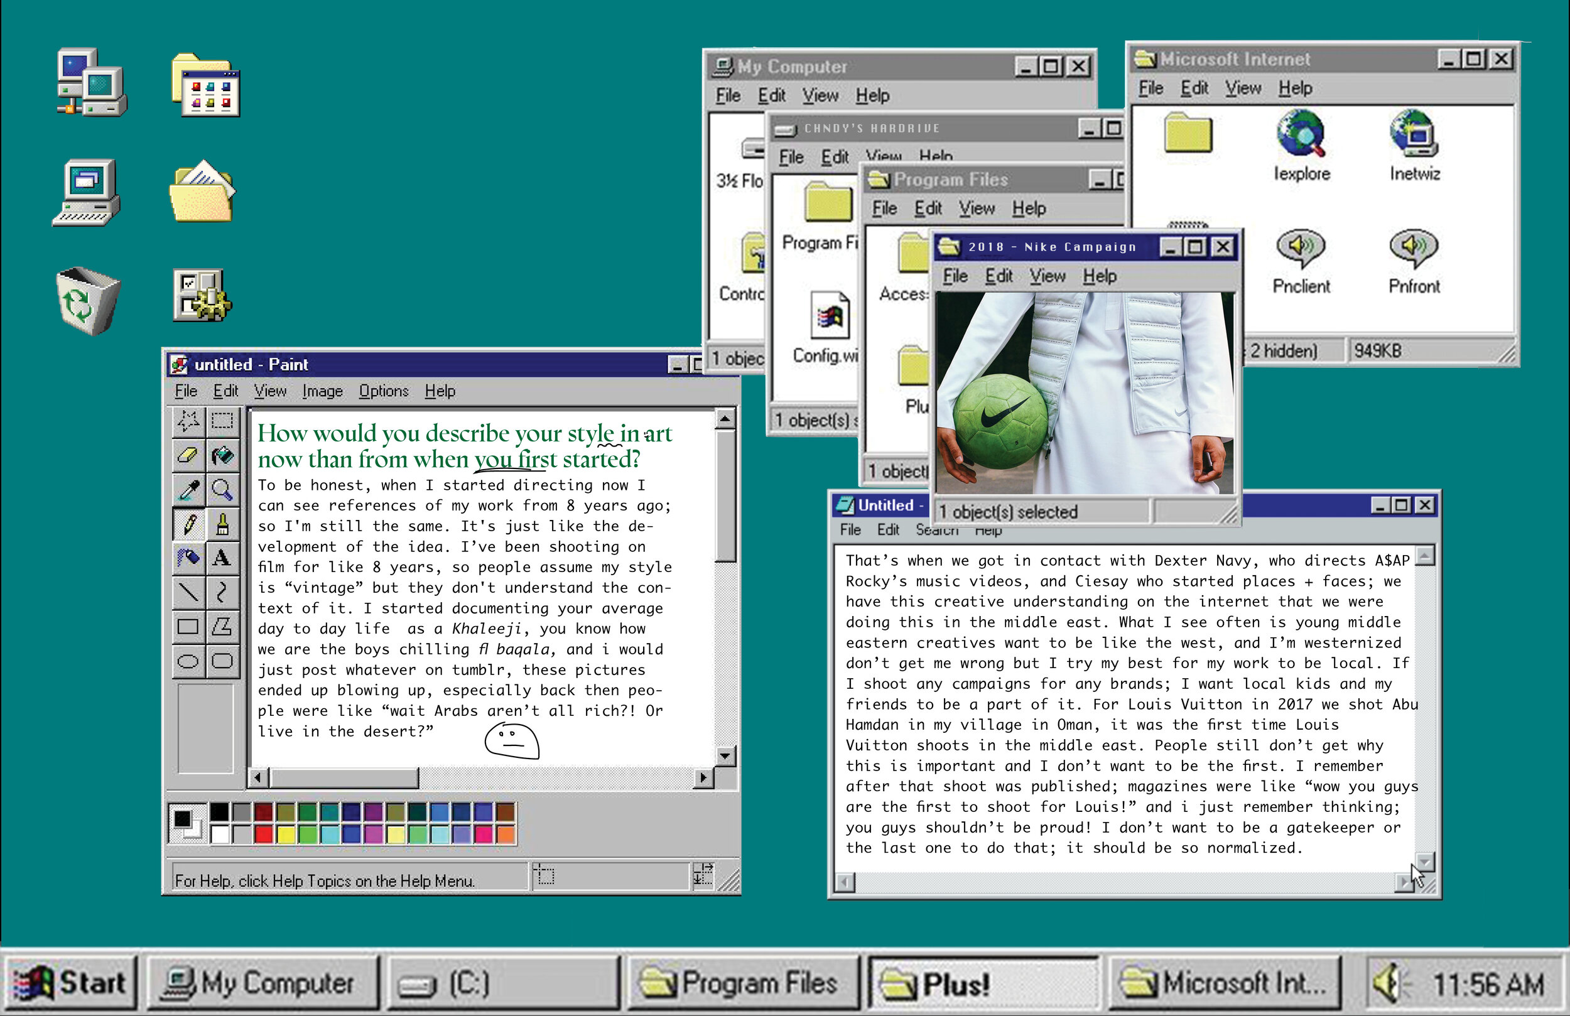1570x1016 pixels.
Task: Open the Inetwiz icon in Microsoft Internet window
Action: click(1414, 146)
